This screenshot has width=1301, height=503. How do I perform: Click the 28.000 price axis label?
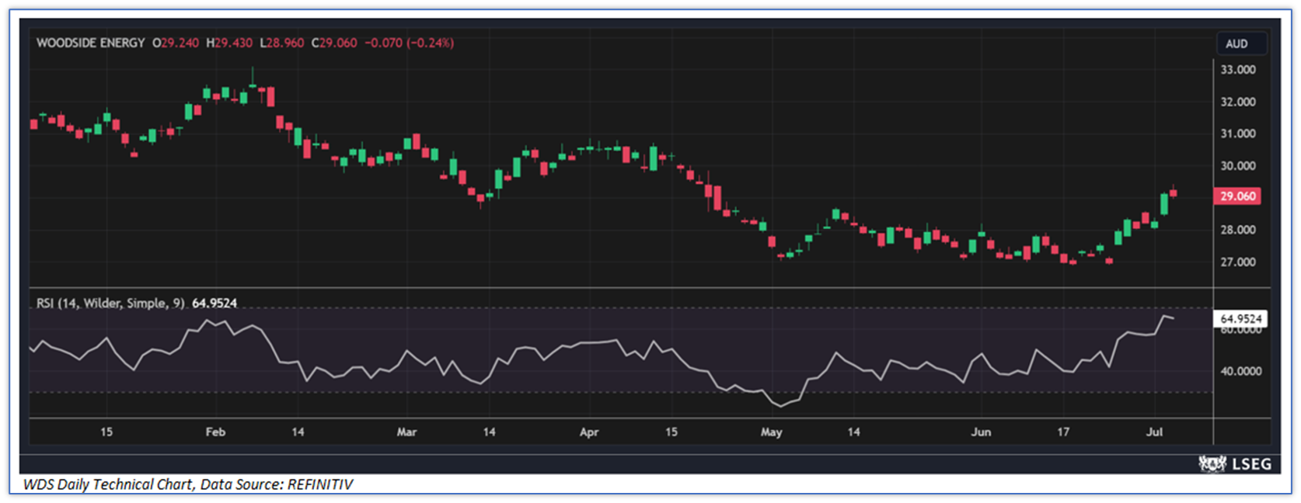pyautogui.click(x=1238, y=230)
